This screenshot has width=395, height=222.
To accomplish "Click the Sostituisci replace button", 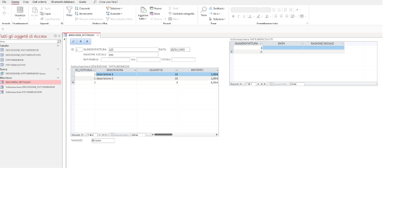I will click(x=217, y=8).
